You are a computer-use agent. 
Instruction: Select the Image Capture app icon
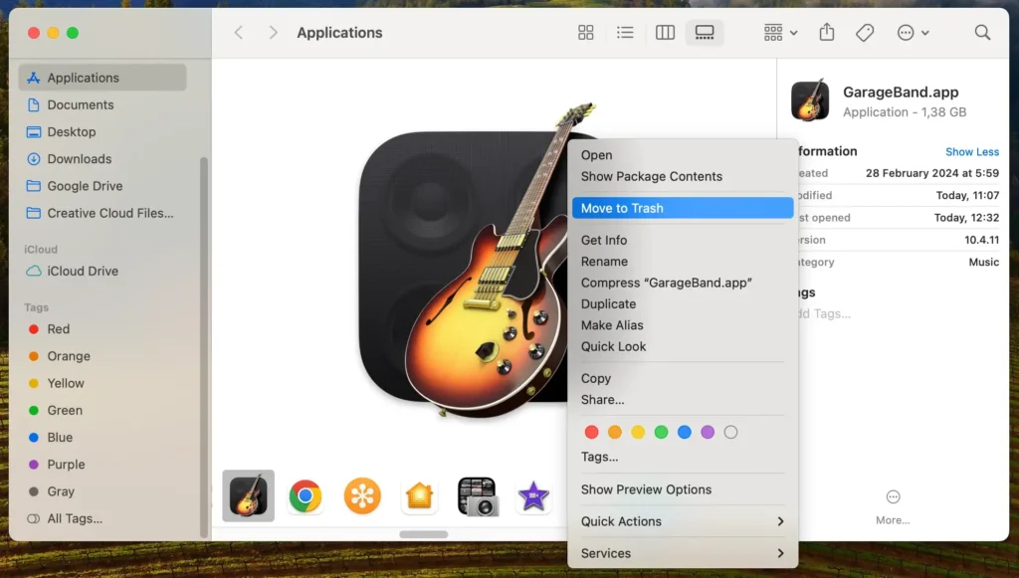[x=477, y=496]
